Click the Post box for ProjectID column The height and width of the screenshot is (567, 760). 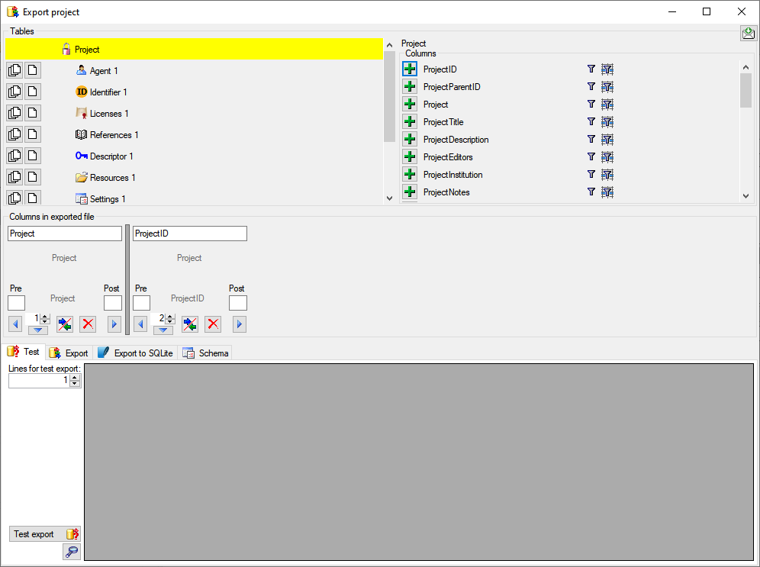pos(238,303)
